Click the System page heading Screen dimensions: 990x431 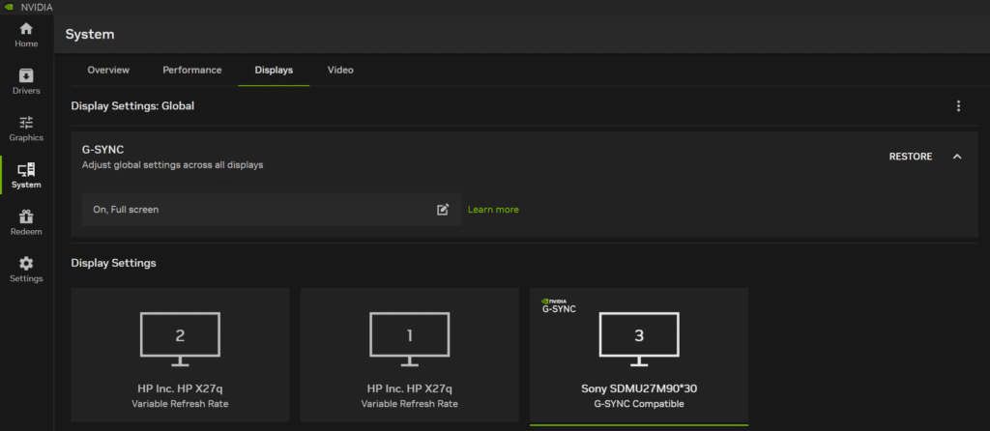[90, 34]
